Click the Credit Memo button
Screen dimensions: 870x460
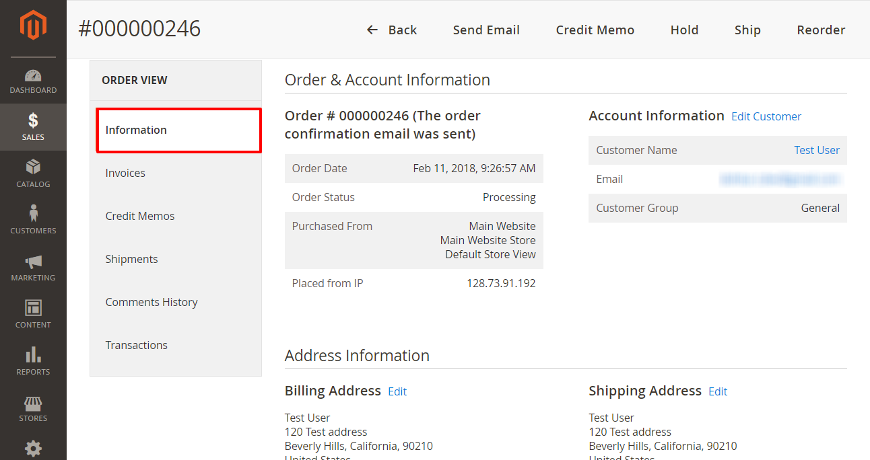[595, 30]
